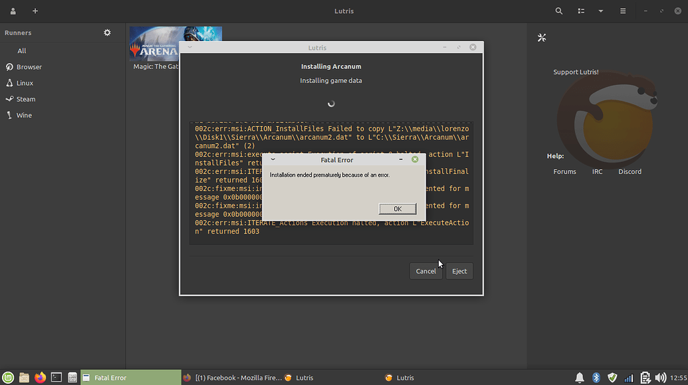This screenshot has width=688, height=385.
Task: Open the Discord help link
Action: coord(630,172)
